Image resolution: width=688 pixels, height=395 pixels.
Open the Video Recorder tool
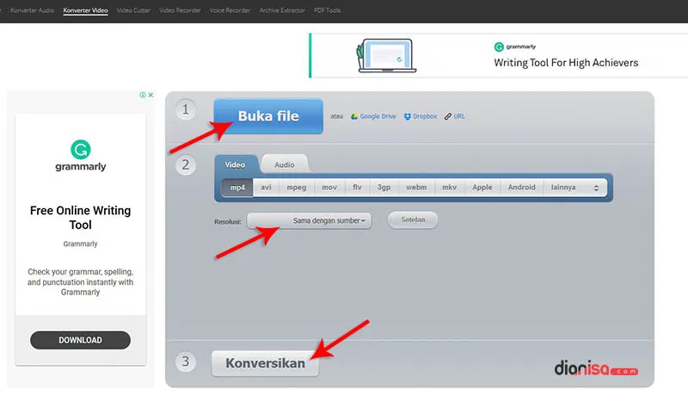click(x=180, y=10)
